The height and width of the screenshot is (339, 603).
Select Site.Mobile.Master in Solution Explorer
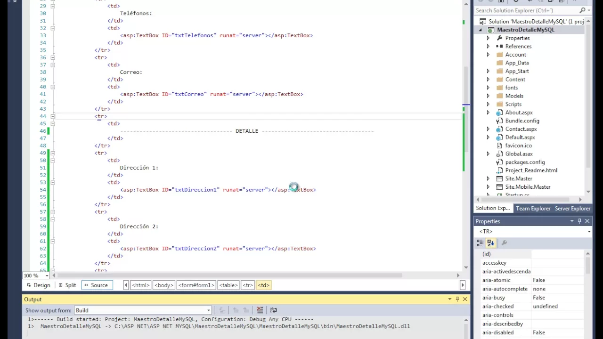(x=528, y=187)
